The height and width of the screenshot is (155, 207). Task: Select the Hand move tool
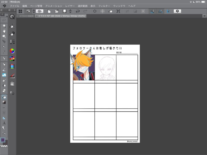pos(4,31)
